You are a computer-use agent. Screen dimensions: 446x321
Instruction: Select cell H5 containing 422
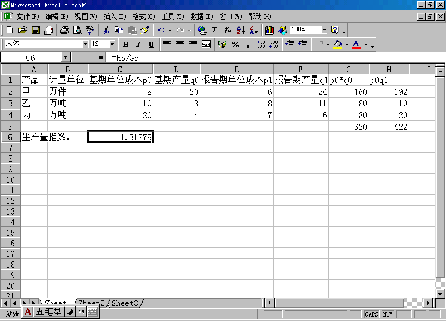pyautogui.click(x=389, y=127)
